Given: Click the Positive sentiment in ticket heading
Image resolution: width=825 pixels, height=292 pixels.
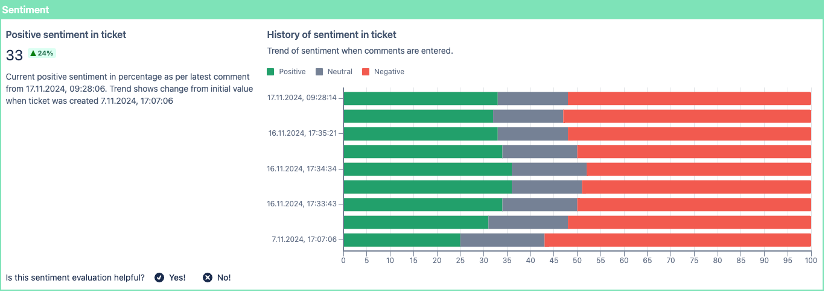Looking at the screenshot, I should (66, 35).
